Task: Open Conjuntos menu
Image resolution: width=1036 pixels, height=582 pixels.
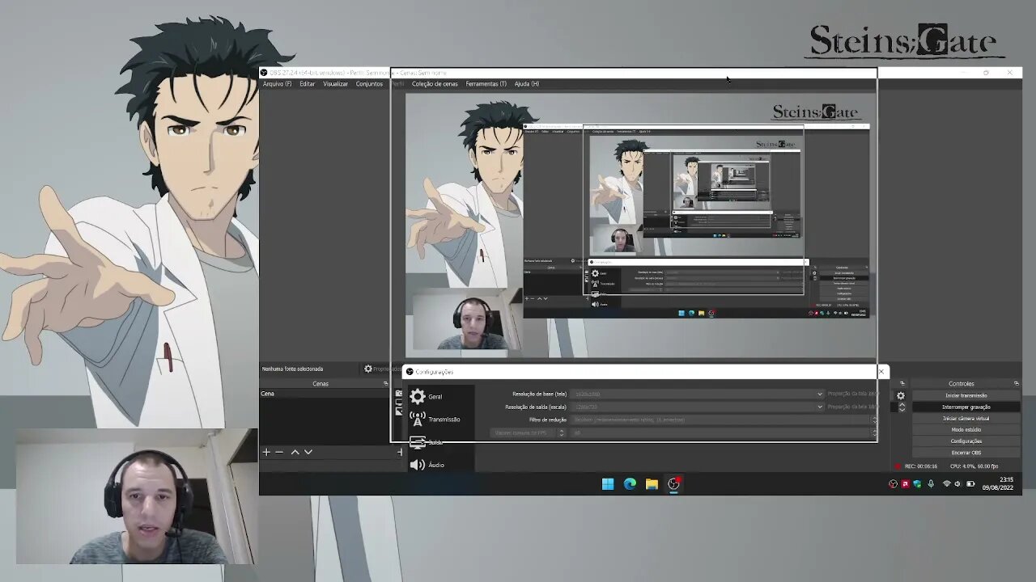Action: pos(369,84)
